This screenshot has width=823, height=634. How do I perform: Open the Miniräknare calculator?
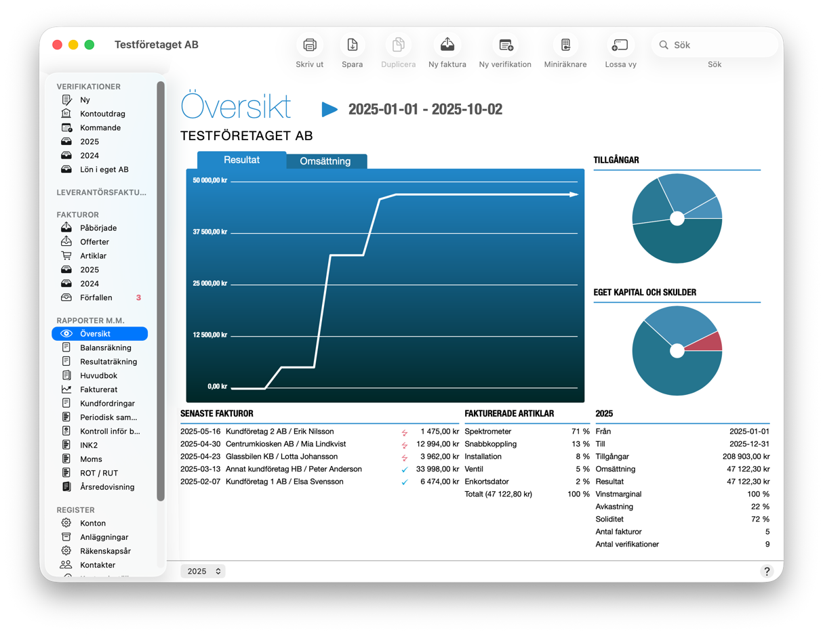[x=565, y=45]
